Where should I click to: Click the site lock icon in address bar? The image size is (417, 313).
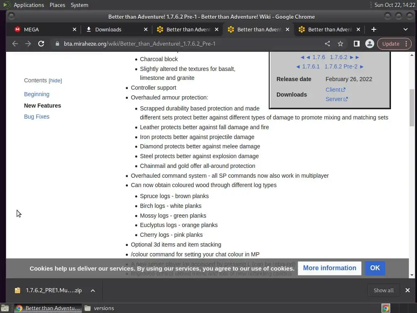[x=57, y=44]
